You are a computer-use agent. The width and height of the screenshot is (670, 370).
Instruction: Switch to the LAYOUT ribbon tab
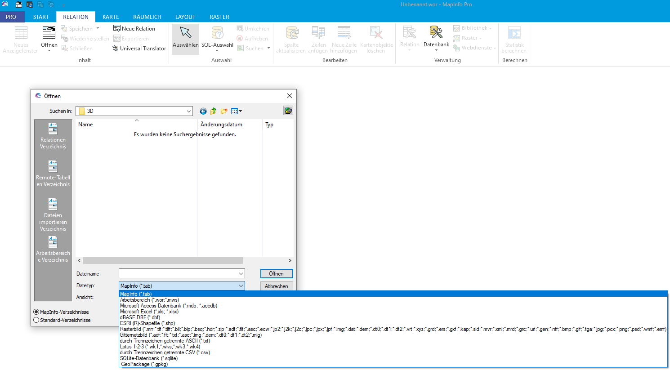pos(185,17)
